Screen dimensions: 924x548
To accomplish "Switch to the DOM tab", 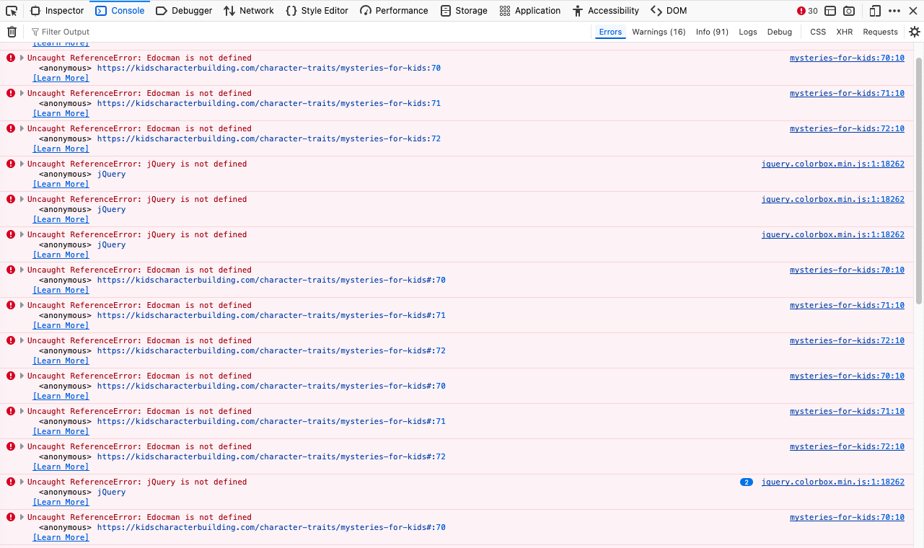I will (x=669, y=11).
